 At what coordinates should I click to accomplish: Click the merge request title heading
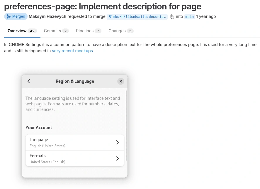tap(103, 6)
